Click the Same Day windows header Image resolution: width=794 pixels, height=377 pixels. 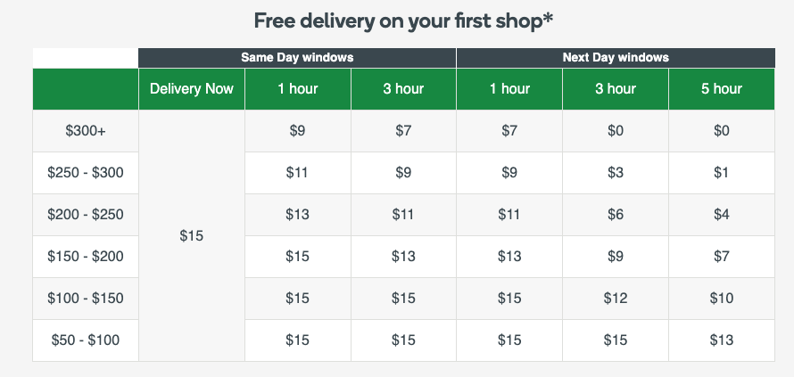tap(297, 58)
